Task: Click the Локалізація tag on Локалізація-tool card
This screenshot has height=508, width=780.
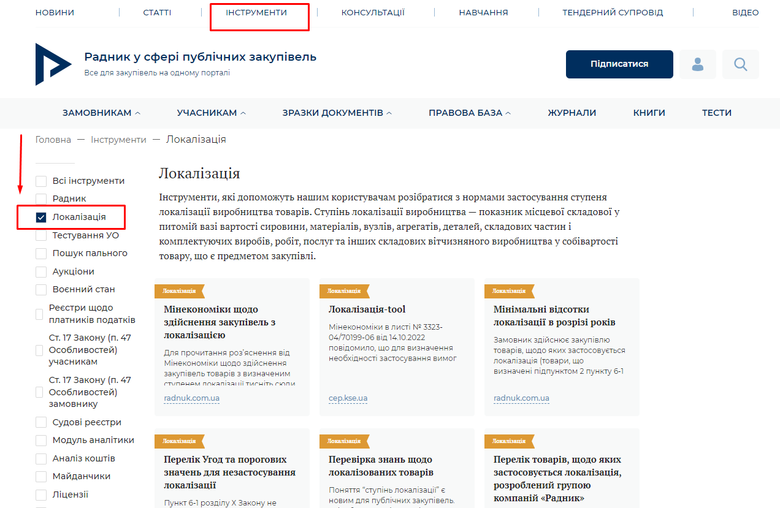Action: [x=344, y=291]
